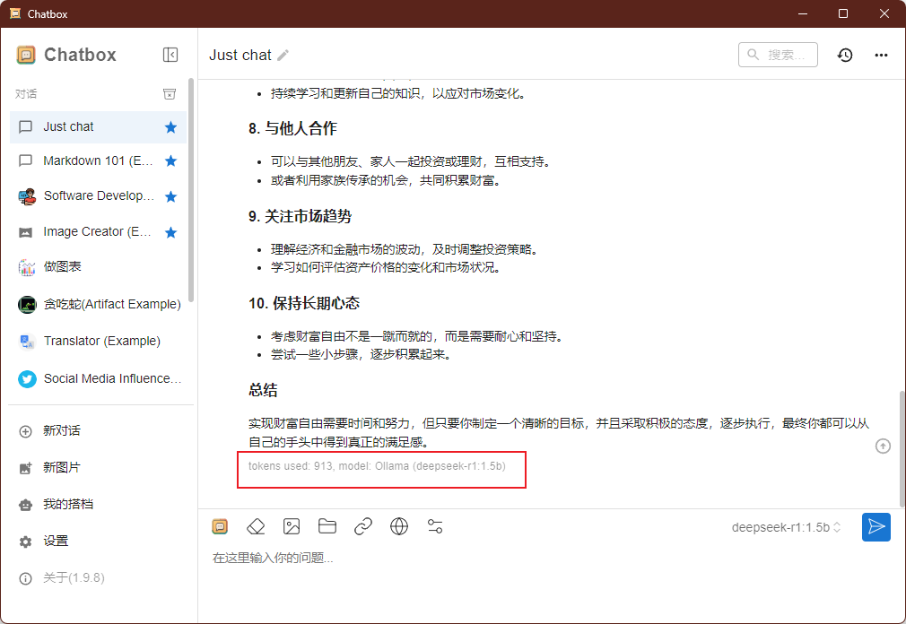
Task: Select the Translator (Example) conversation
Action: coord(101,341)
